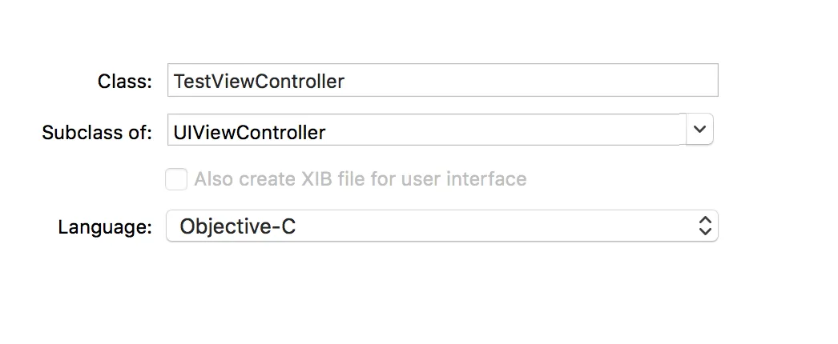Viewport: 838px width, 344px height.
Task: Click the word "Also" beside the checkbox
Action: click(x=213, y=179)
